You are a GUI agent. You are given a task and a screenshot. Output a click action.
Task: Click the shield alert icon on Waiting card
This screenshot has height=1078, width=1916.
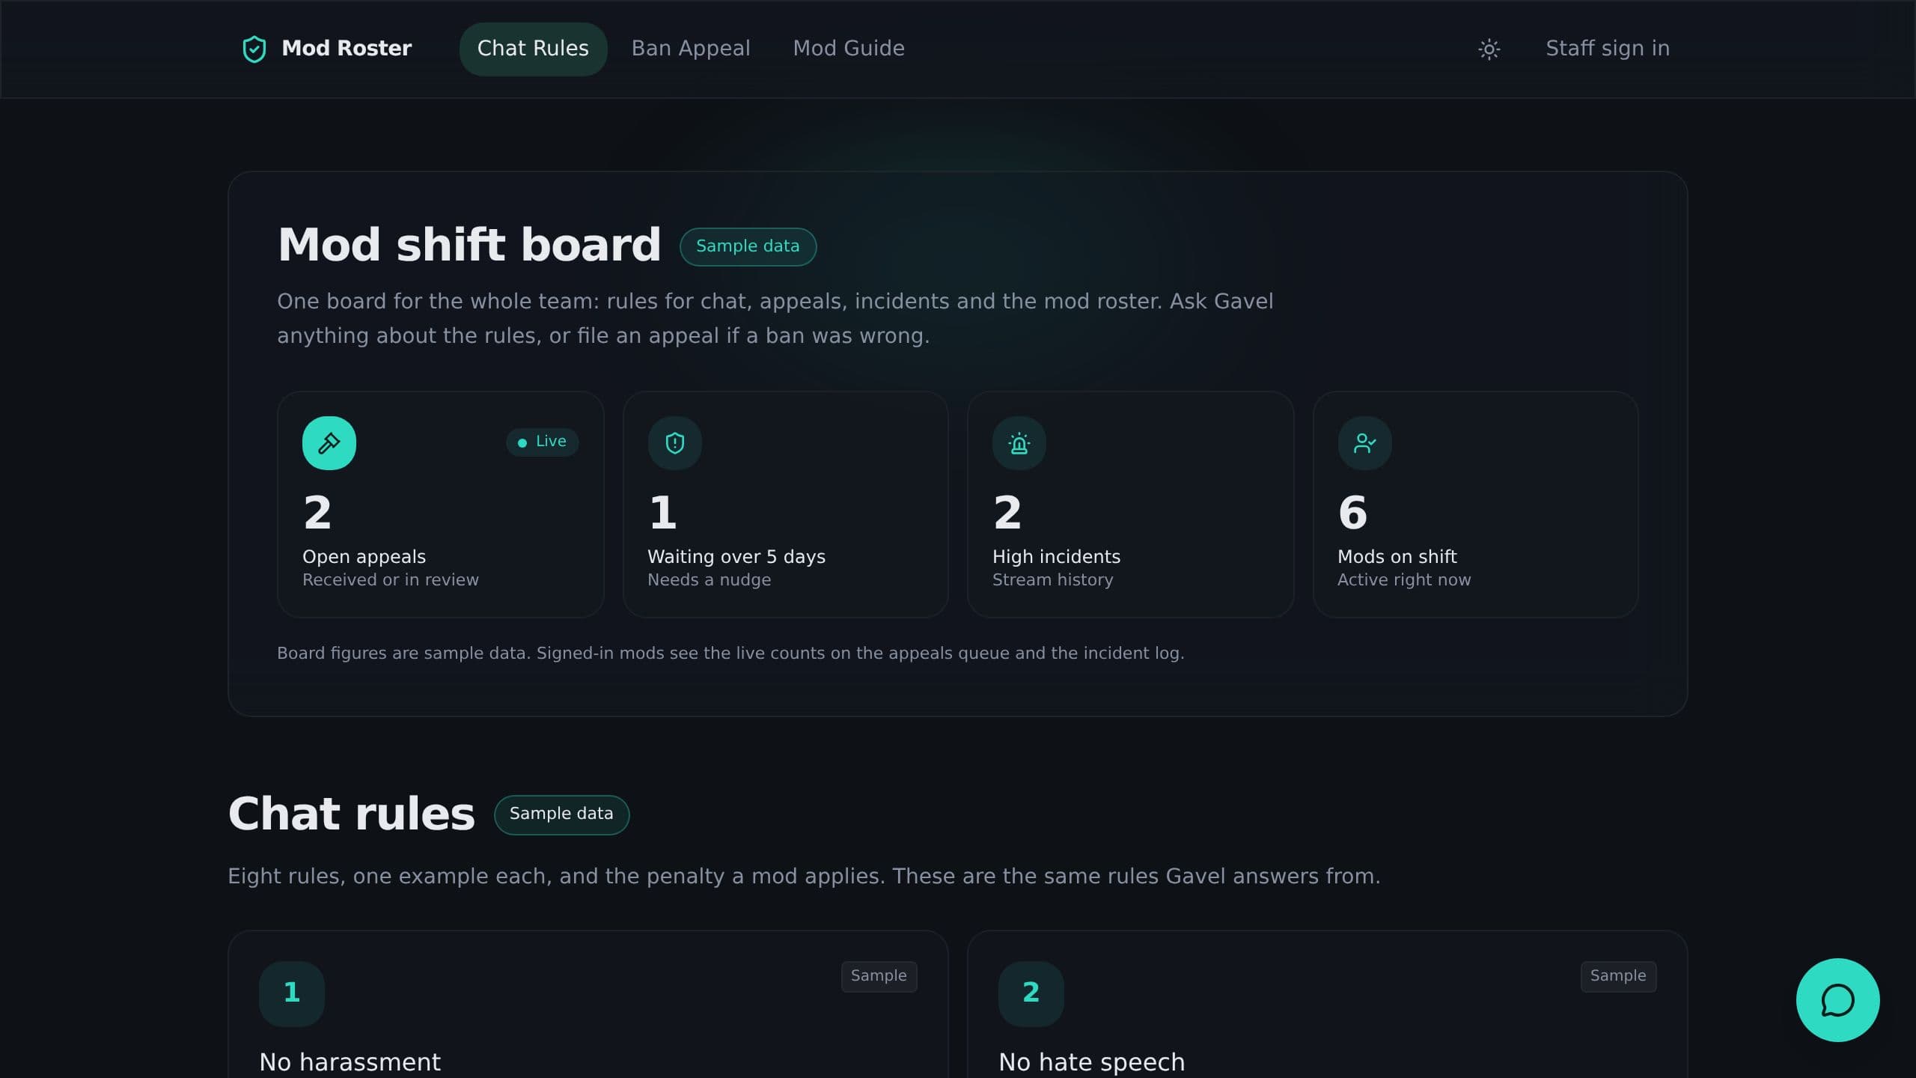click(675, 443)
